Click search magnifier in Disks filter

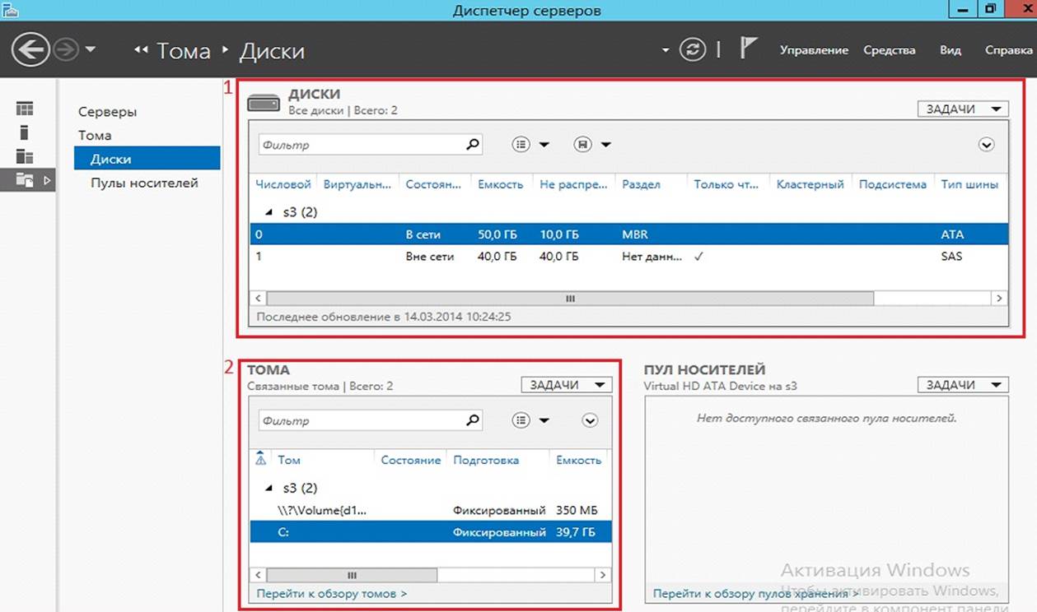click(x=472, y=145)
